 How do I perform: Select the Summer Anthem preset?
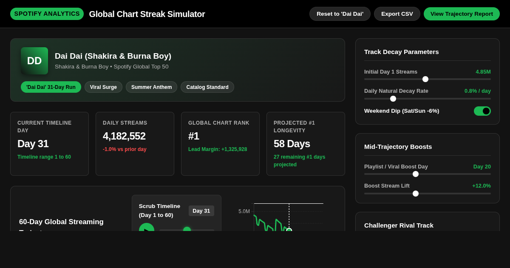pos(151,87)
